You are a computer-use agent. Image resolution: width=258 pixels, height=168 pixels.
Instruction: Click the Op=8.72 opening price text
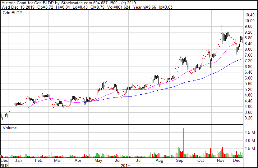pos(45,7)
